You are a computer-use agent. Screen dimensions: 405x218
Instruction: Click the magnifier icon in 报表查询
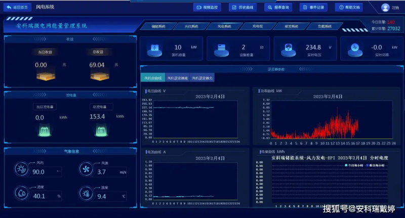tap(270, 8)
